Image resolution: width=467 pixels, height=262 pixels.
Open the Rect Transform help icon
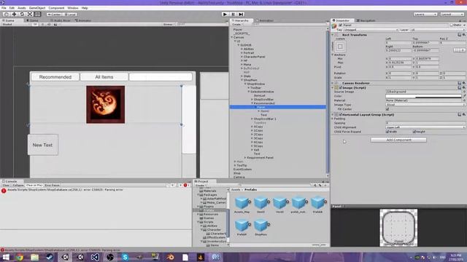tap(459, 35)
